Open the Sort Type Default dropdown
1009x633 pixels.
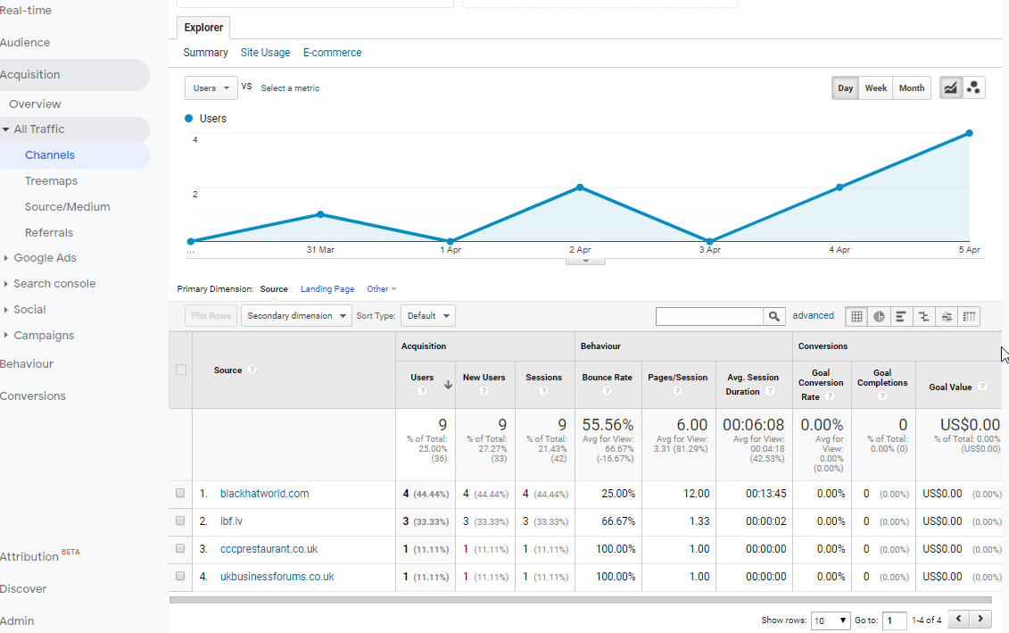[x=428, y=316]
